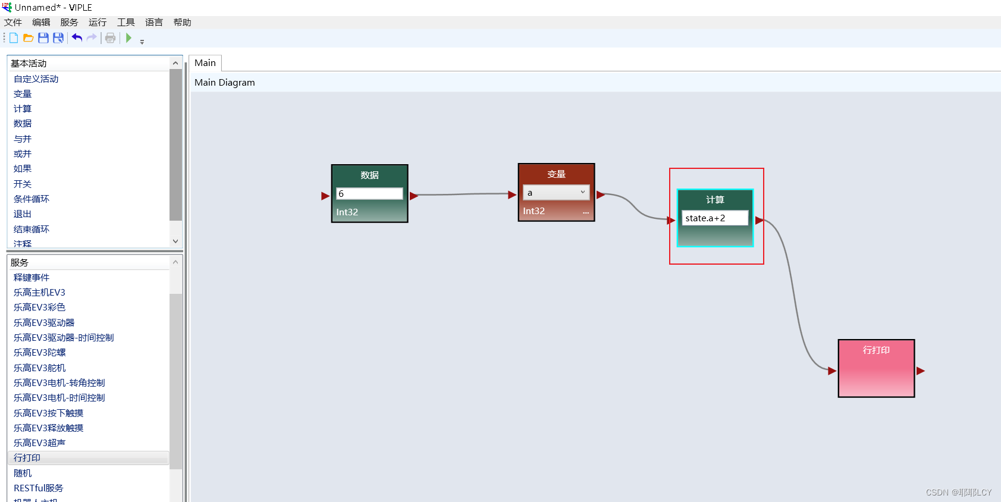1001x502 pixels.
Task: Select 与并 activity item
Action: point(23,139)
